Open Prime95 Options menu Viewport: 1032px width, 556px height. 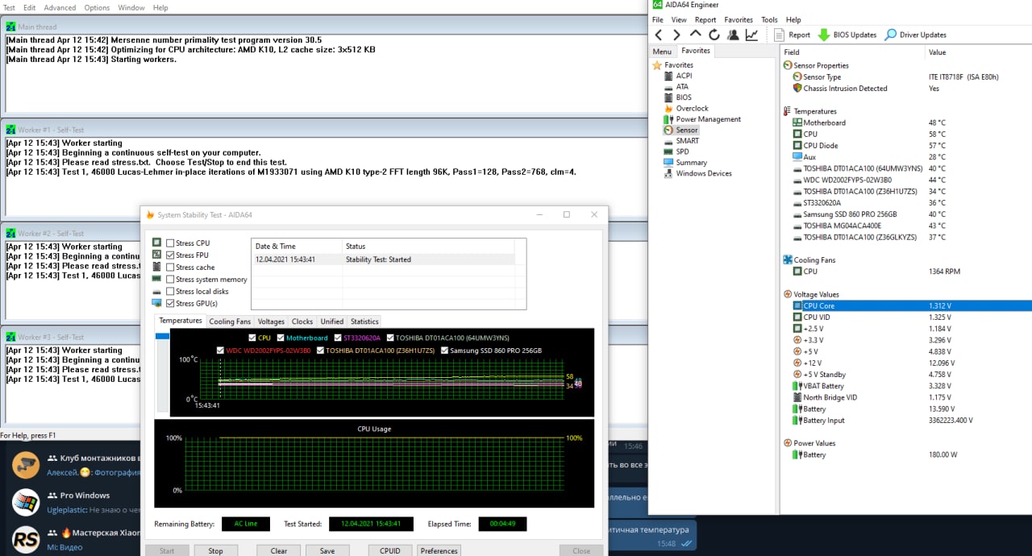coord(97,7)
